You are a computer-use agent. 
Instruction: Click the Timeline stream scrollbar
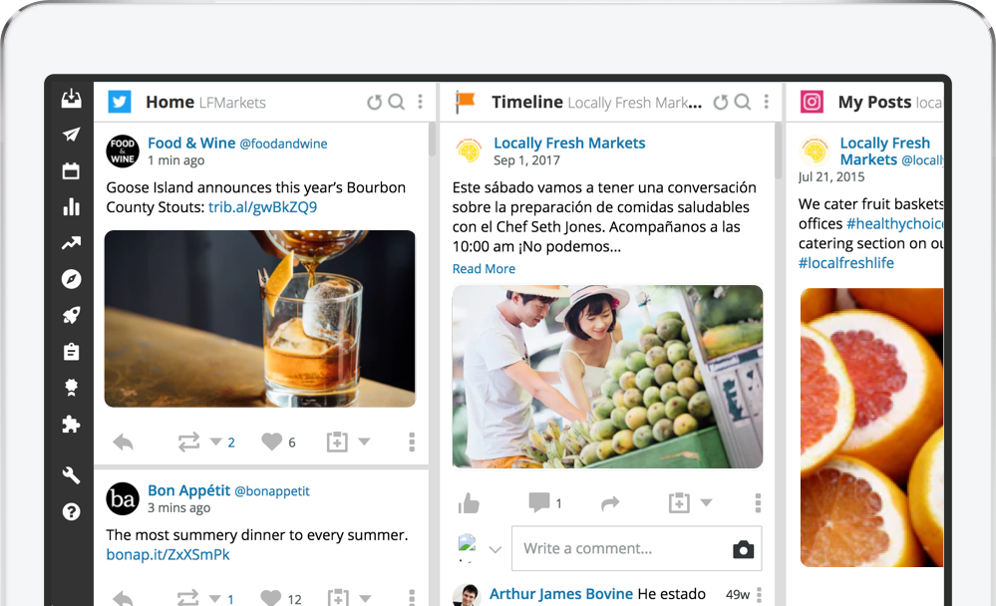coord(778,151)
